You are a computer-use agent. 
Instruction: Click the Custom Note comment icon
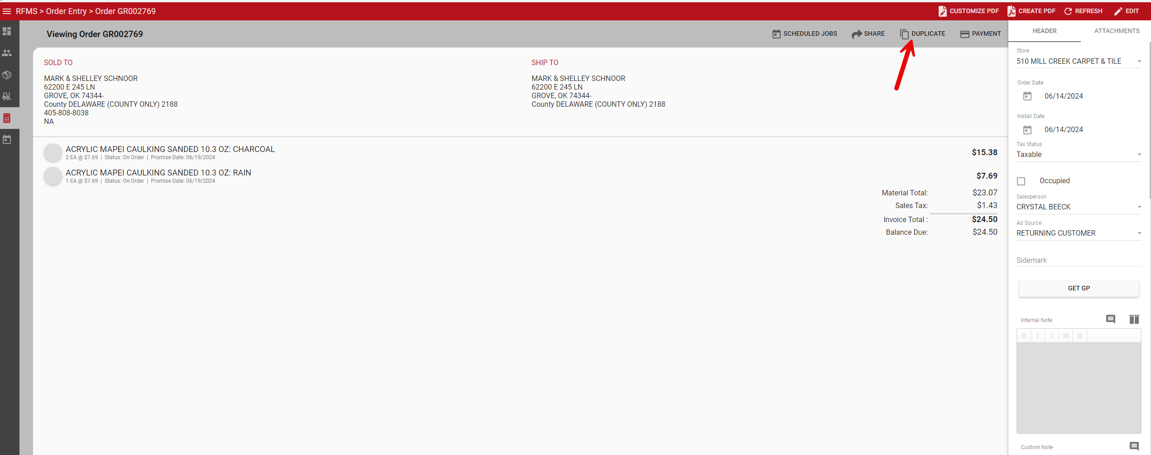[1134, 446]
